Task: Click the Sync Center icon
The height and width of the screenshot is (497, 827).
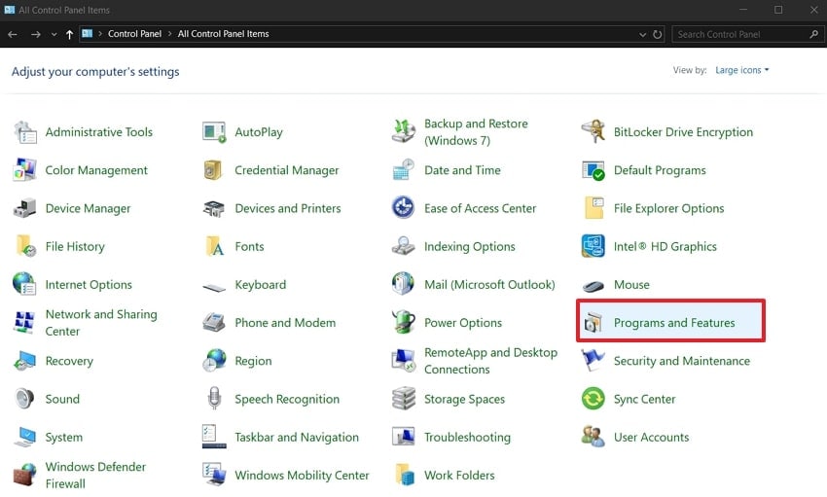Action: (593, 399)
